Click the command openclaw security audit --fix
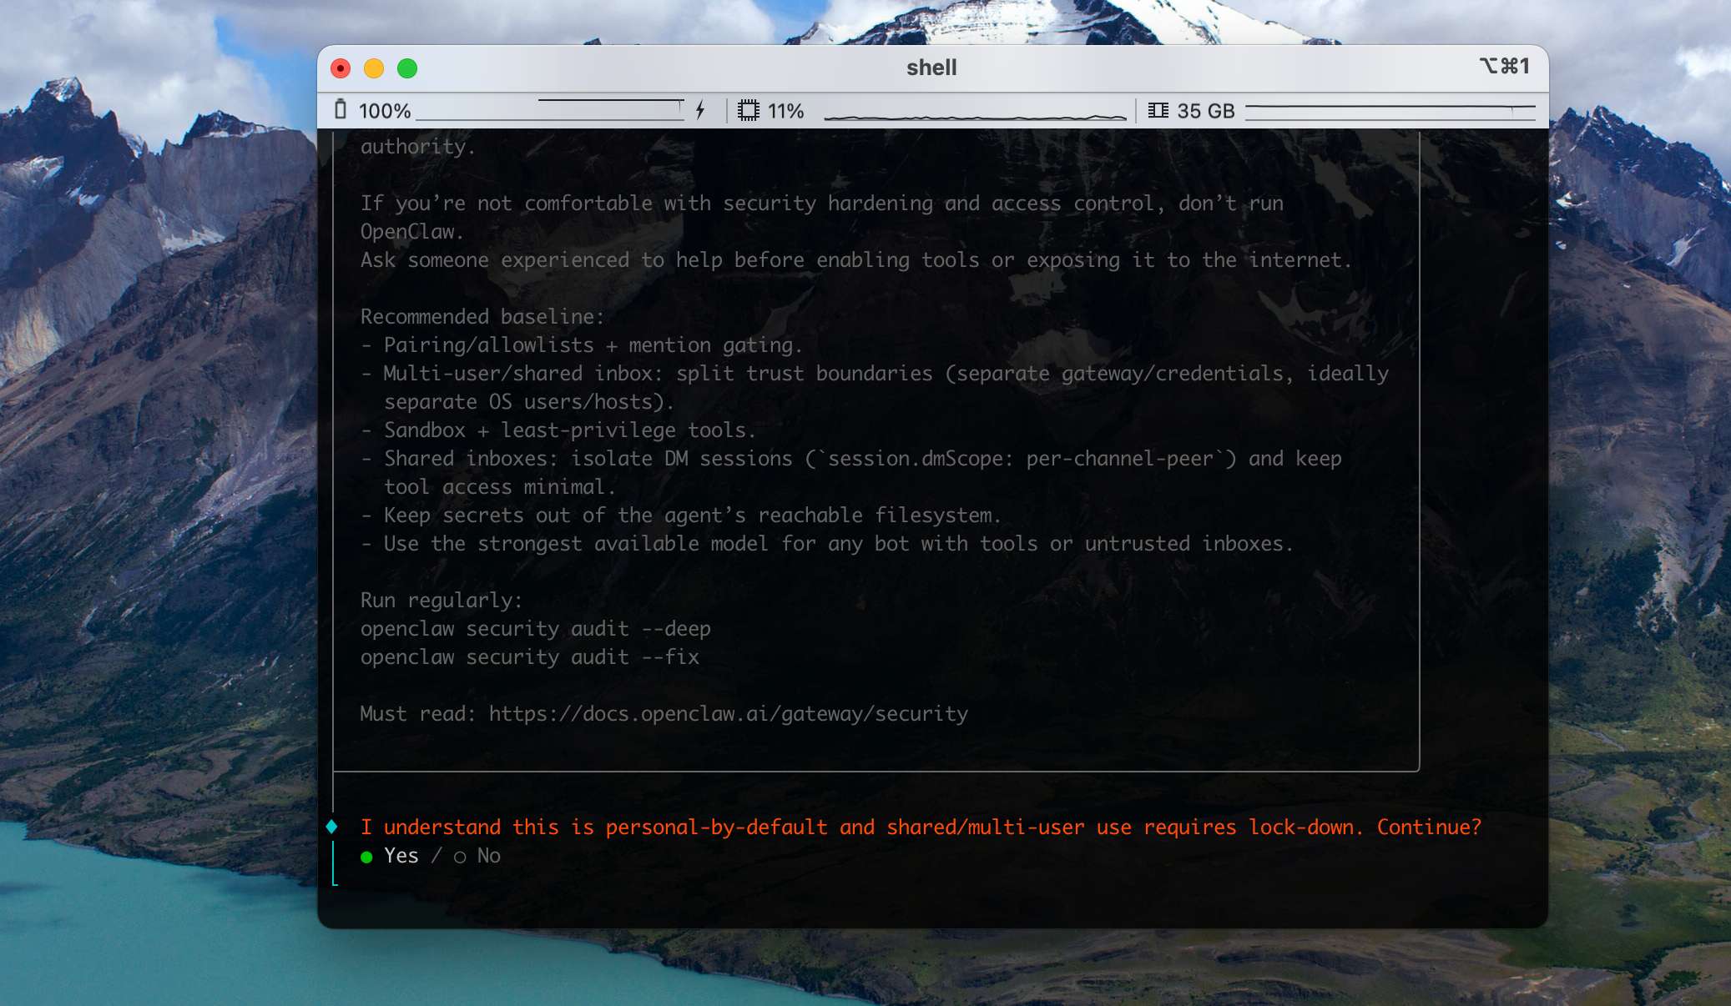This screenshot has height=1006, width=1731. coord(529,656)
